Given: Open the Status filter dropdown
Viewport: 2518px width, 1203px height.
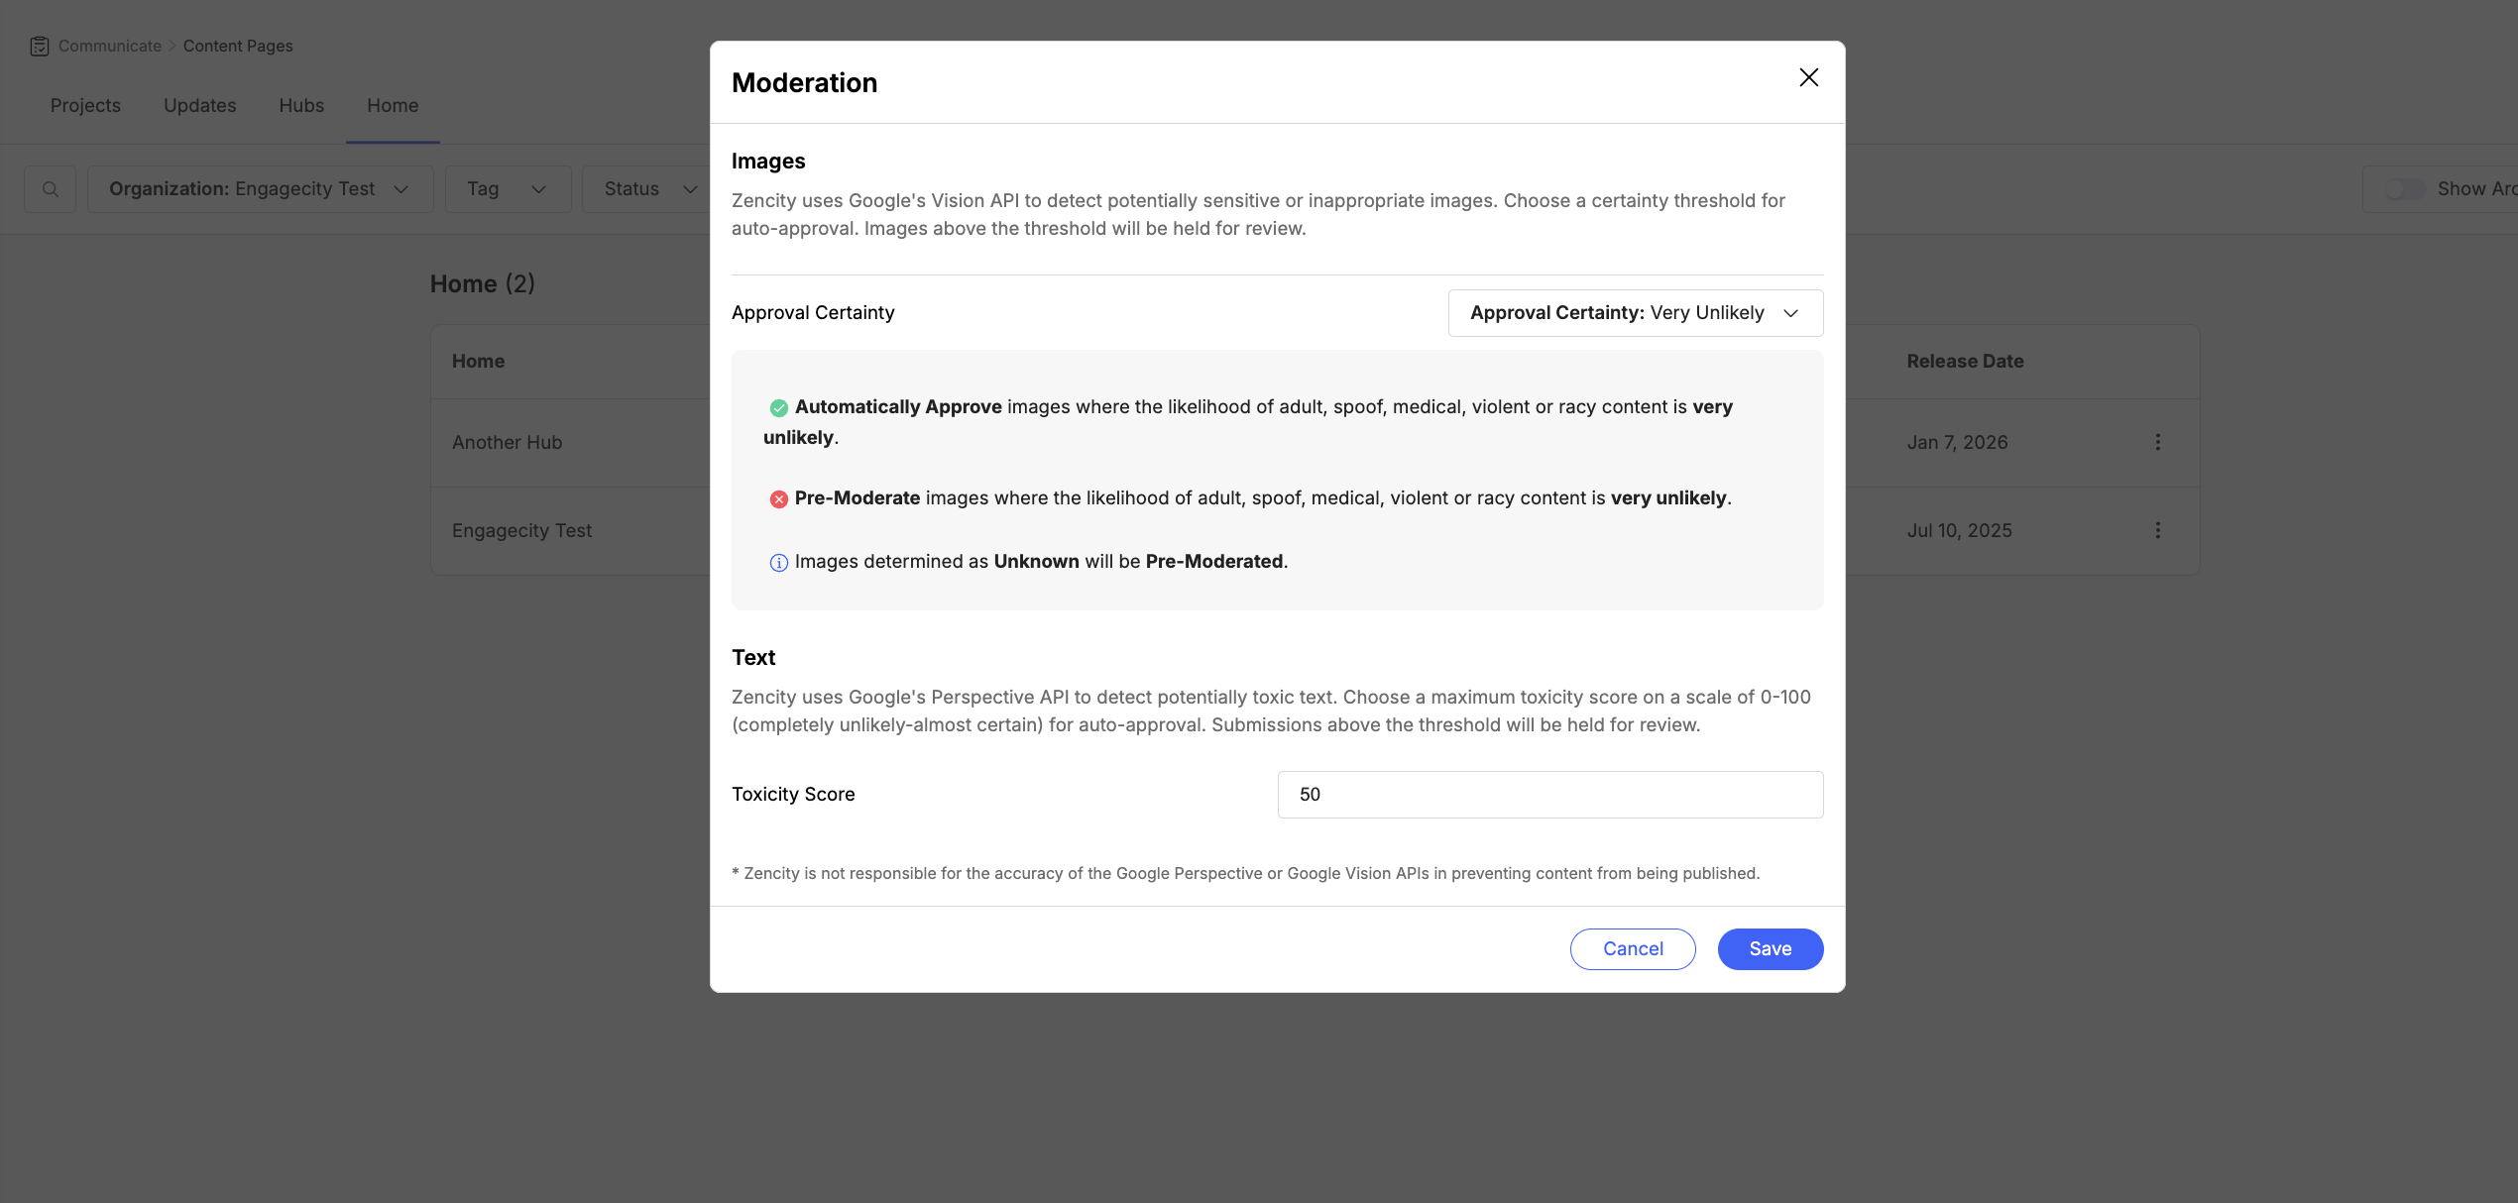Looking at the screenshot, I should point(647,188).
